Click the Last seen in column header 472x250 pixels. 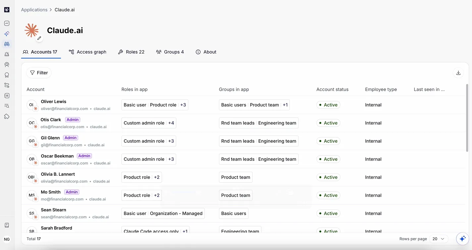point(429,89)
